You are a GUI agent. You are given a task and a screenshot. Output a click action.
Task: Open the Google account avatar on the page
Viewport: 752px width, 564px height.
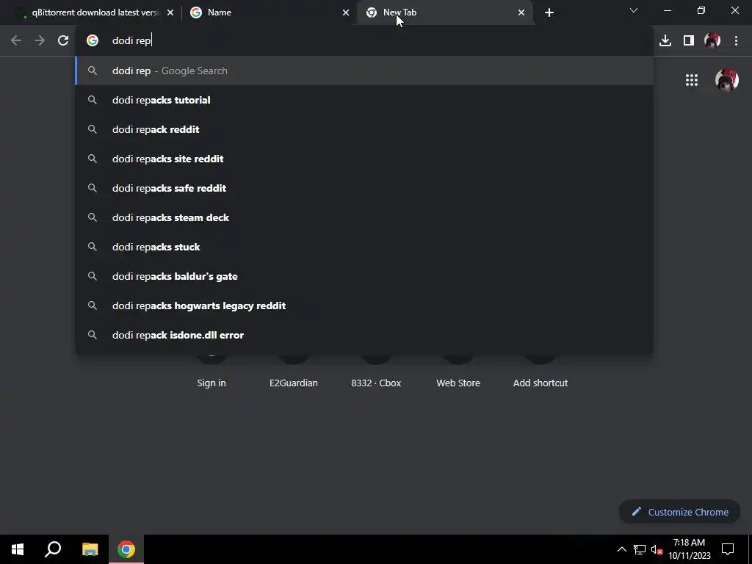point(726,79)
